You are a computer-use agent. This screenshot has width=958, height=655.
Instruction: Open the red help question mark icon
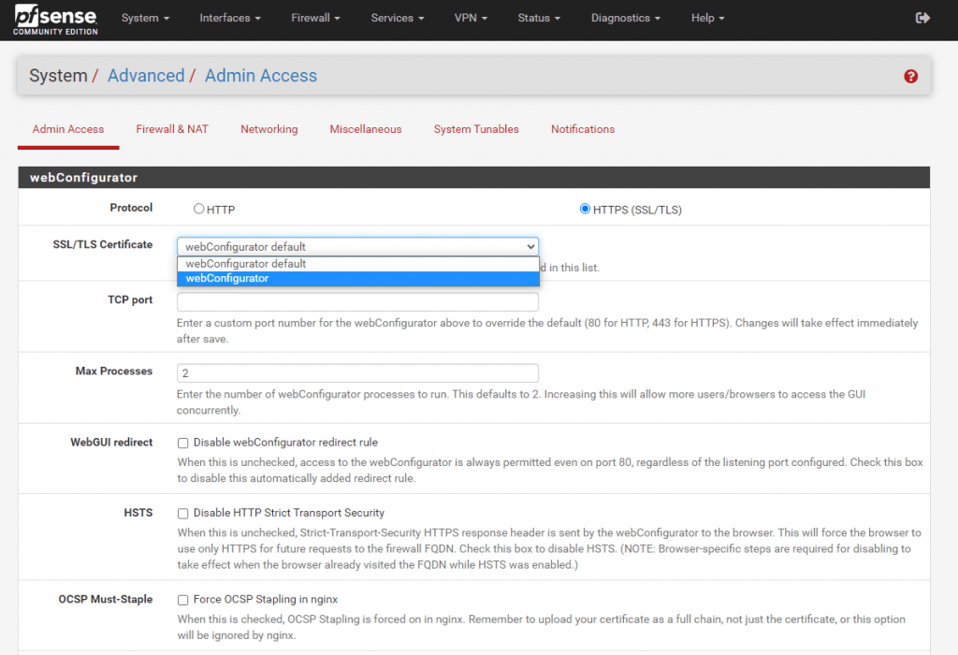click(910, 77)
